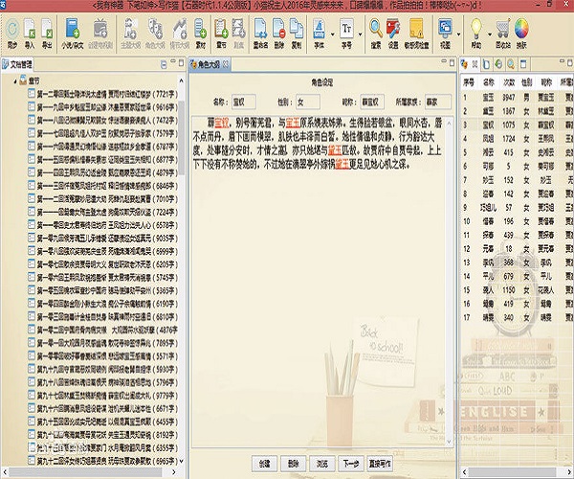
Task: Click the red 宝钗 link in description text
Action: (222, 123)
